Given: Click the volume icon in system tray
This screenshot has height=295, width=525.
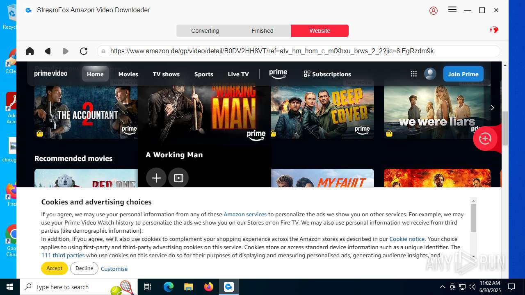Looking at the screenshot, I should click(x=472, y=287).
